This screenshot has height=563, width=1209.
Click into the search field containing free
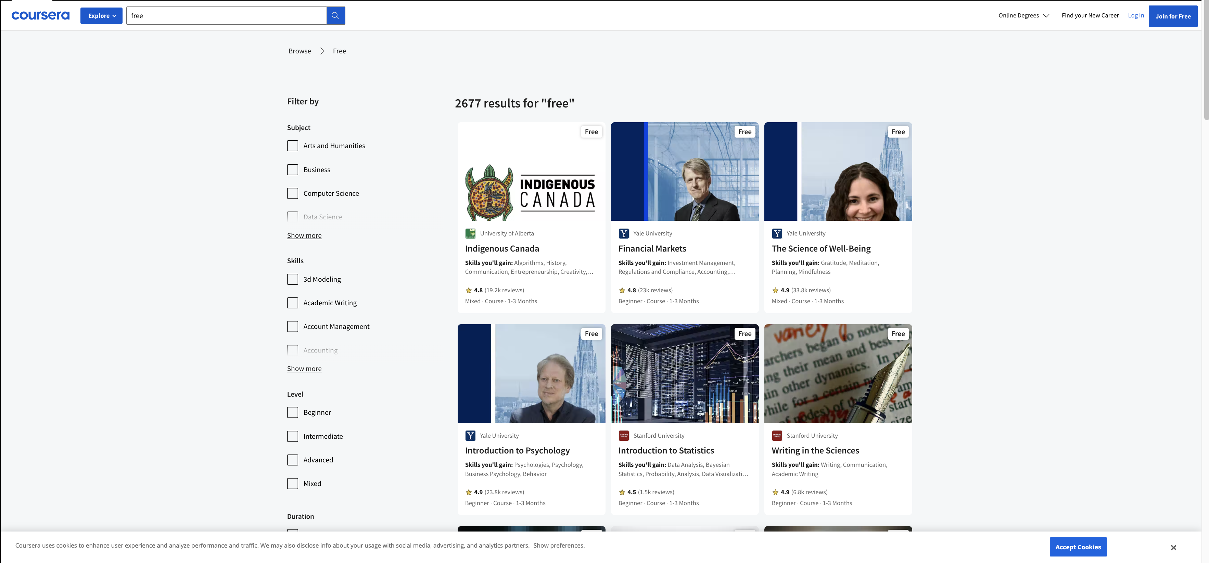[226, 15]
